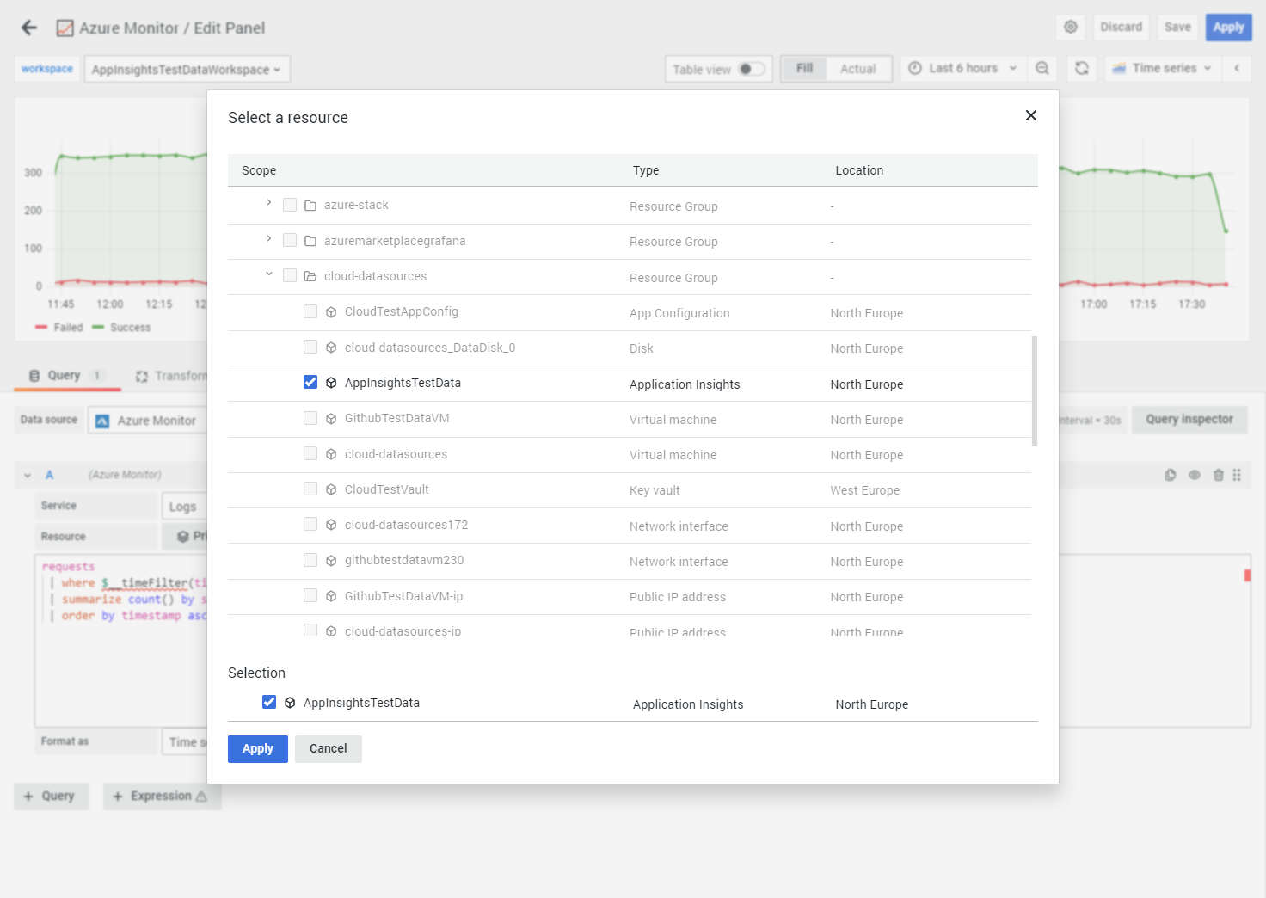Click the back arrow to exit panel editor
This screenshot has width=1266, height=898.
(x=28, y=27)
